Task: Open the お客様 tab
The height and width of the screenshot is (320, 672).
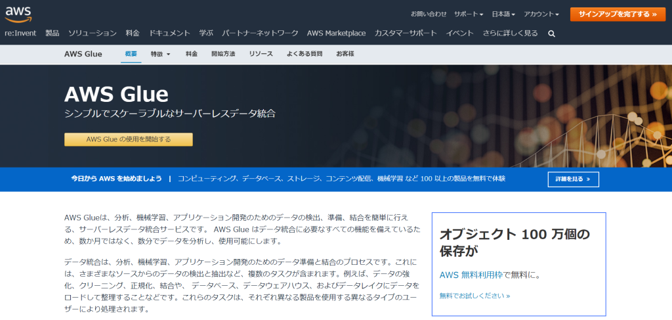Action: (x=345, y=54)
